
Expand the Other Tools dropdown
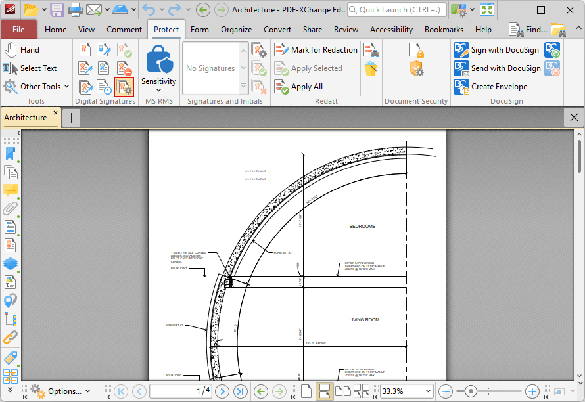pyautogui.click(x=36, y=87)
